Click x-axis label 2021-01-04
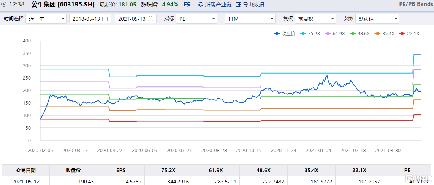 (x=318, y=151)
